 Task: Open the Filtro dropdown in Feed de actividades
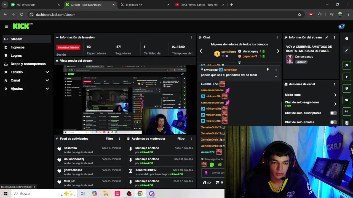[109, 139]
